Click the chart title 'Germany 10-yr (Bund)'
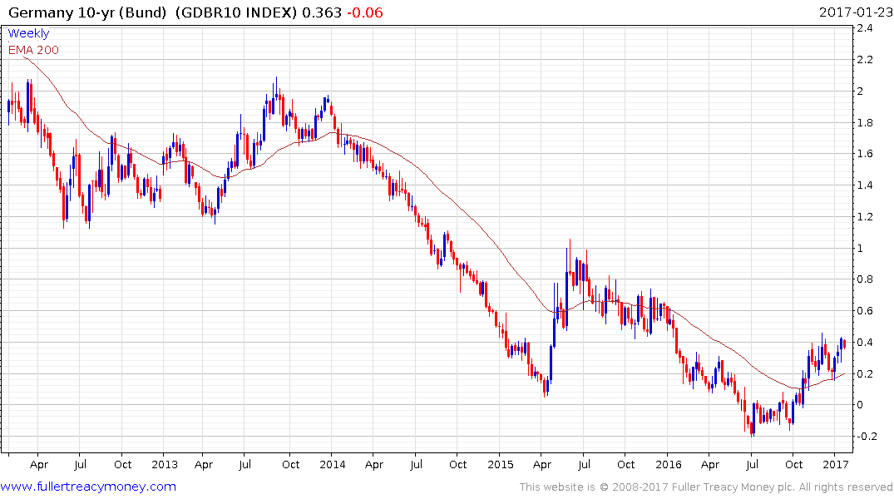 pyautogui.click(x=88, y=12)
